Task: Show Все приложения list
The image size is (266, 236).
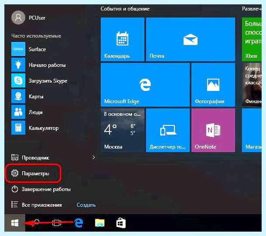Action: click(36, 205)
